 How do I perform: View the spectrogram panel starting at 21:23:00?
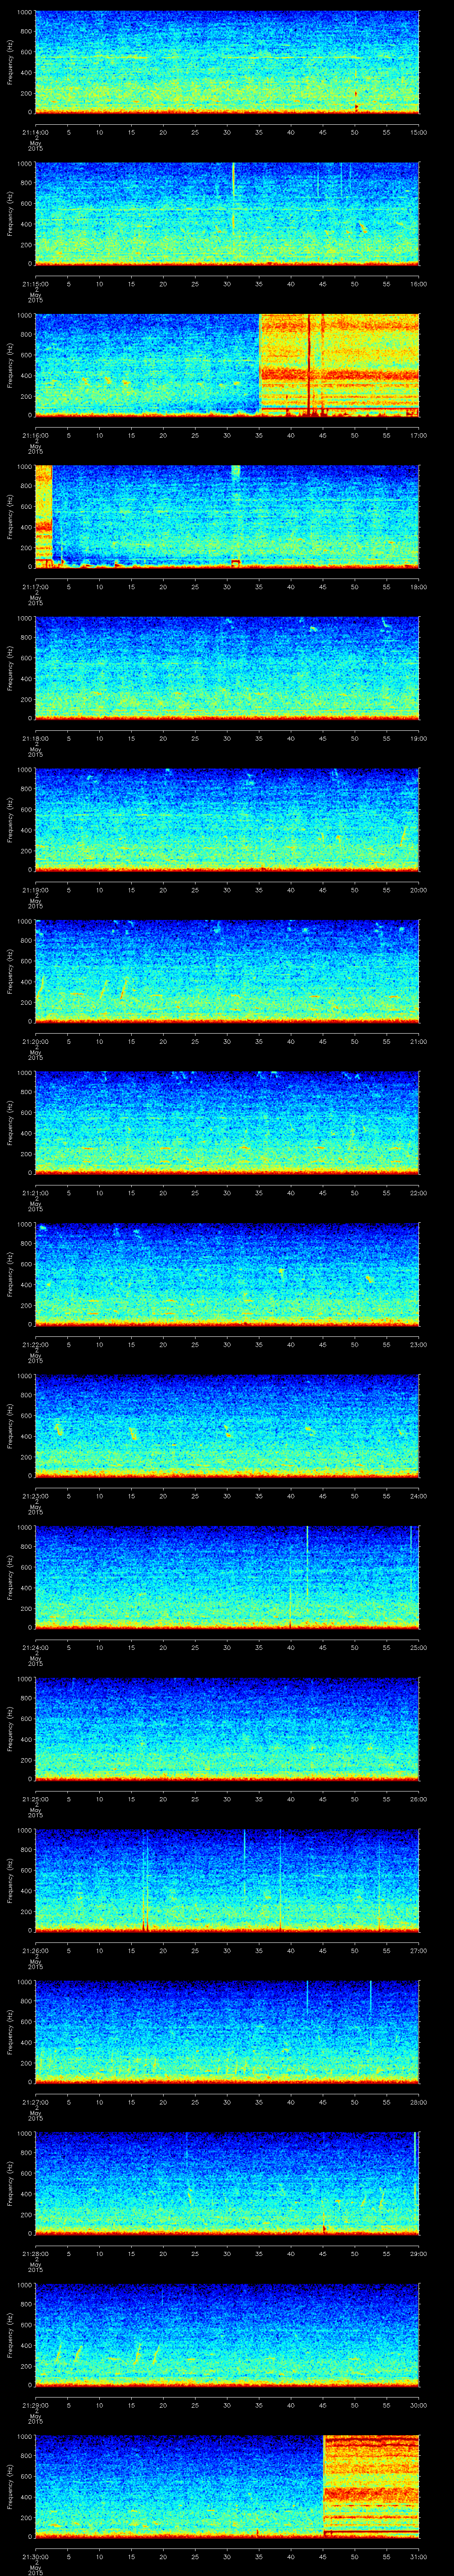click(x=227, y=1427)
